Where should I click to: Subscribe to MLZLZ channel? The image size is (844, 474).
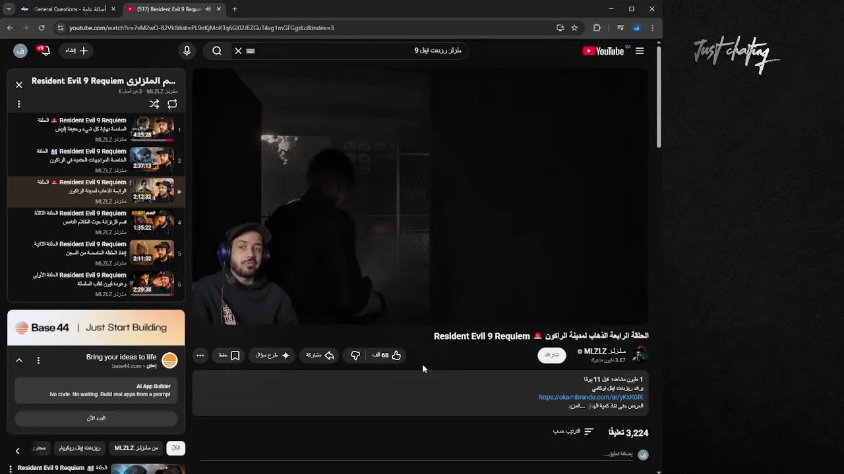(552, 355)
